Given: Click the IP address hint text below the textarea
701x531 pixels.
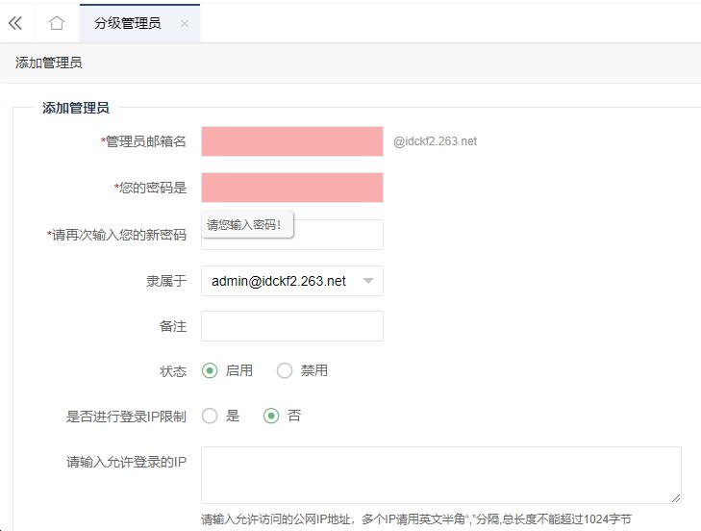Looking at the screenshot, I should (x=415, y=519).
